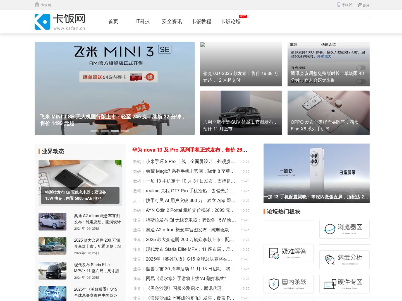This screenshot has width=402, height=301.
Task: Open 2025年《英雄联盟》S15 sidebar title
Action: click(x=96, y=292)
